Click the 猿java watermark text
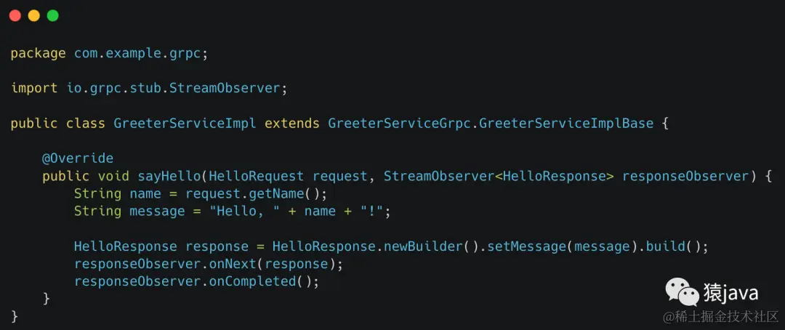Screen dimensions: 785x330 coord(731,293)
